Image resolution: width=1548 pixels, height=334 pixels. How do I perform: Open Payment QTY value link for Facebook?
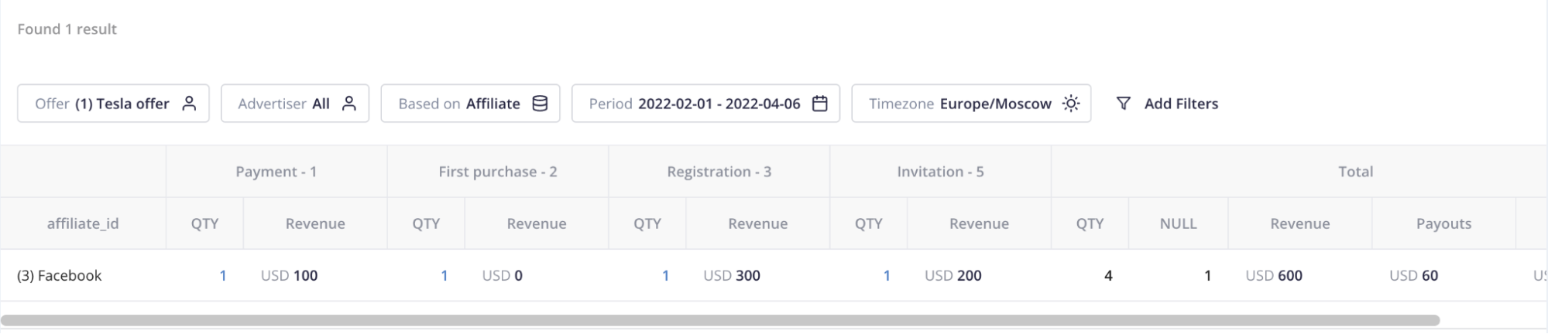[x=223, y=275]
